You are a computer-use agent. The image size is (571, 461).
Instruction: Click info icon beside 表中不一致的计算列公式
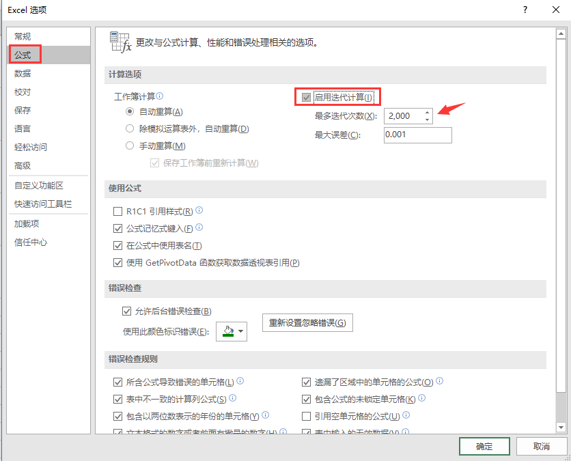tap(232, 397)
